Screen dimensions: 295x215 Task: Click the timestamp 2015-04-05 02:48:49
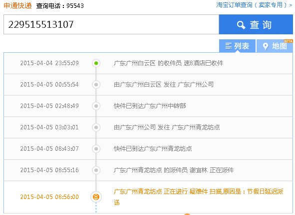click(x=49, y=106)
